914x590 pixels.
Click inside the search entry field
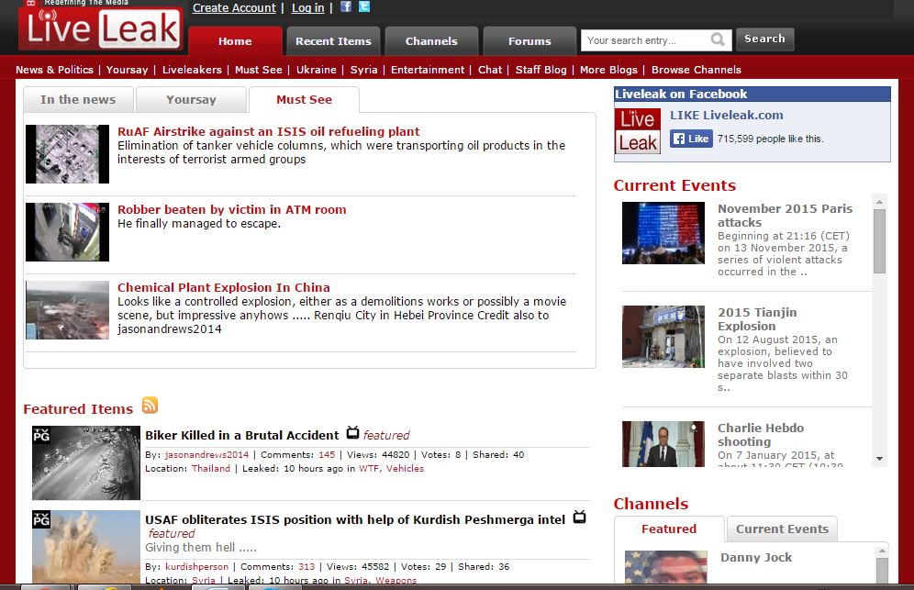[x=642, y=40]
